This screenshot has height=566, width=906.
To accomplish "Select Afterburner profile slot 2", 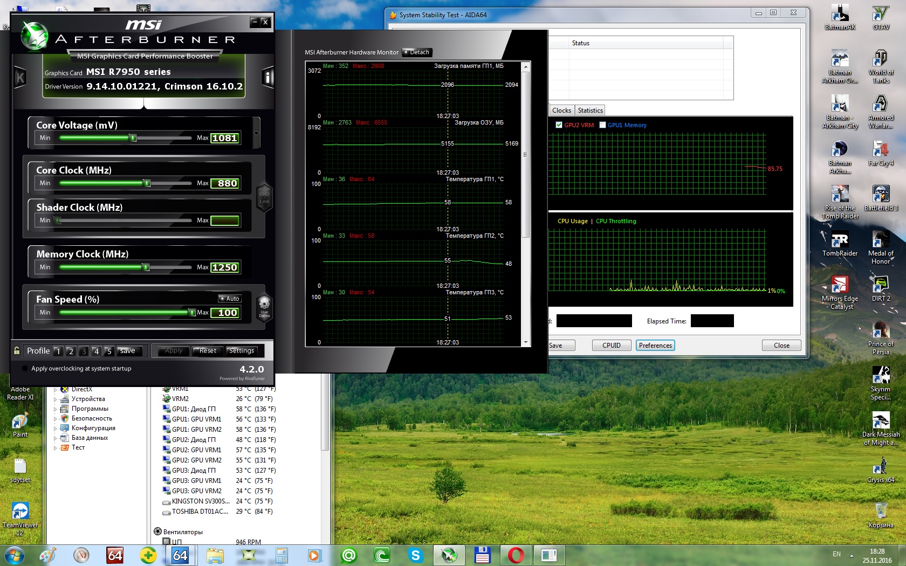I will pyautogui.click(x=71, y=351).
